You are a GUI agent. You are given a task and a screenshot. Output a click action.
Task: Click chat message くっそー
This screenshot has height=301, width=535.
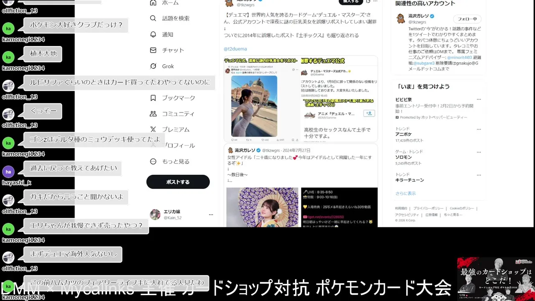point(43,111)
